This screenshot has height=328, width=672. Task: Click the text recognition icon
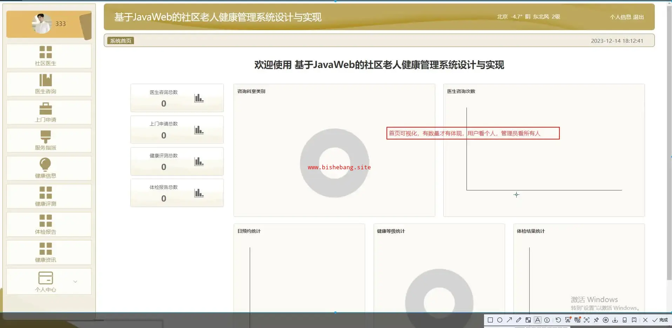click(587, 320)
